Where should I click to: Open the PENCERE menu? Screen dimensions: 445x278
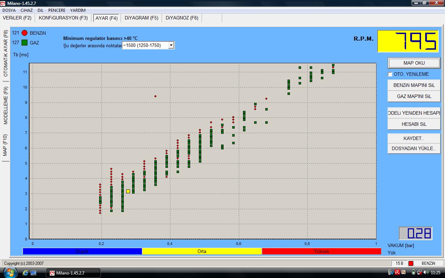click(x=57, y=10)
